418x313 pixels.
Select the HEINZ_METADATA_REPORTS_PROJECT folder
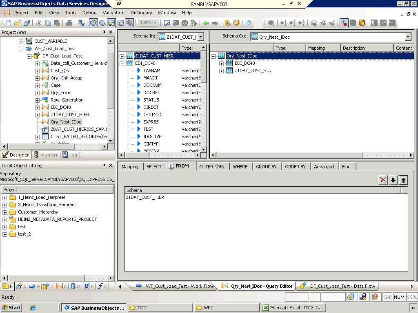57,219
